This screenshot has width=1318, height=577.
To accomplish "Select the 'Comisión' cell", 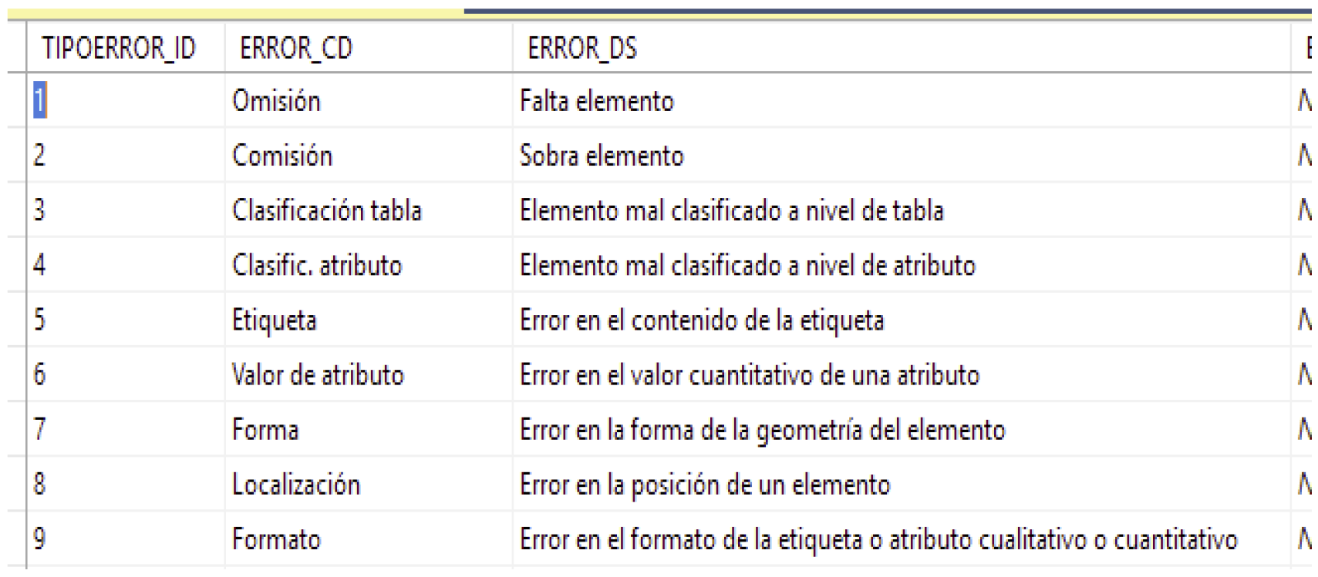I will (x=282, y=156).
